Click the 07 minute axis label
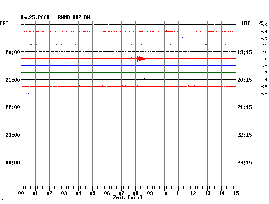This screenshot has height=204, width=269. tap(121, 193)
